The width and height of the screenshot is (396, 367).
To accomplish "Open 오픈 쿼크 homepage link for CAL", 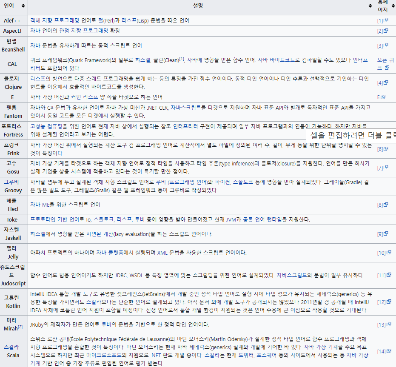I will (385, 64).
